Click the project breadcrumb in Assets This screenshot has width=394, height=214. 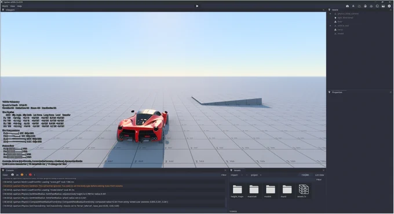point(254,175)
